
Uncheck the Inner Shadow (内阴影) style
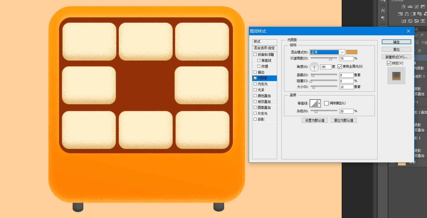(x=255, y=78)
